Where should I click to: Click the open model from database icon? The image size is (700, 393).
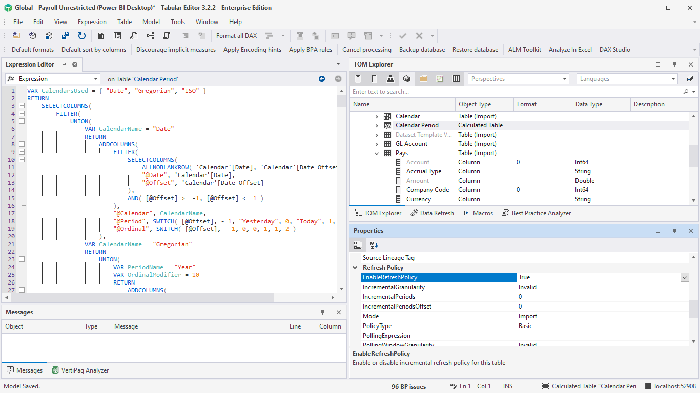coord(33,36)
